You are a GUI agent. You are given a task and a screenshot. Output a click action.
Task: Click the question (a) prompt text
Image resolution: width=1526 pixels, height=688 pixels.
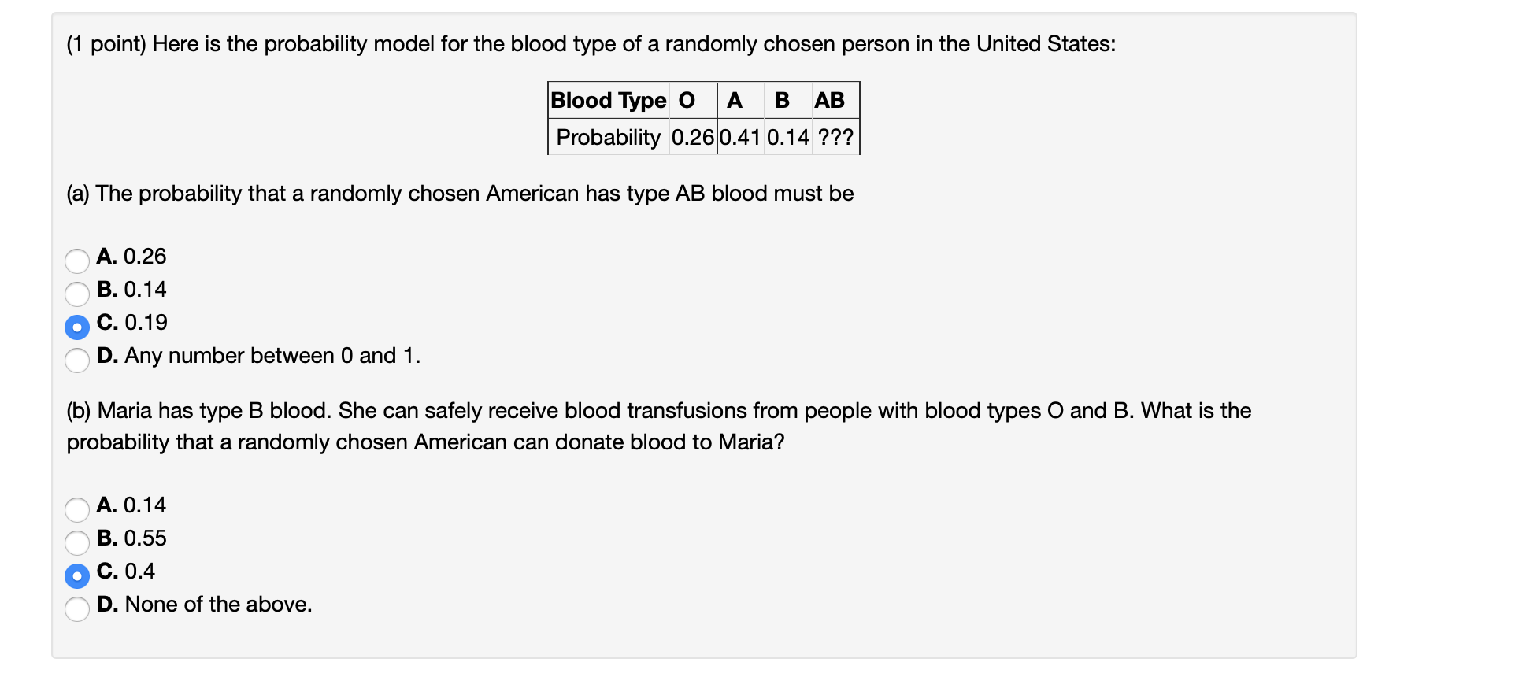pyautogui.click(x=459, y=194)
